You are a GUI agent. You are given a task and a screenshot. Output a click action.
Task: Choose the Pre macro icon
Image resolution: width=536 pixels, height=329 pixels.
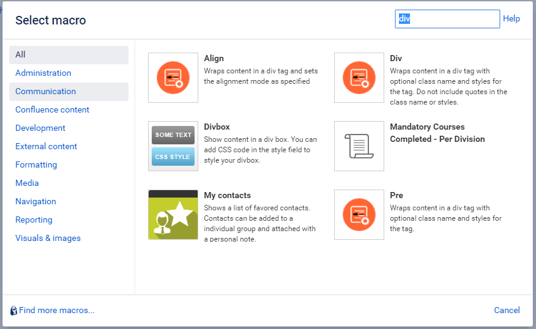[x=359, y=215]
